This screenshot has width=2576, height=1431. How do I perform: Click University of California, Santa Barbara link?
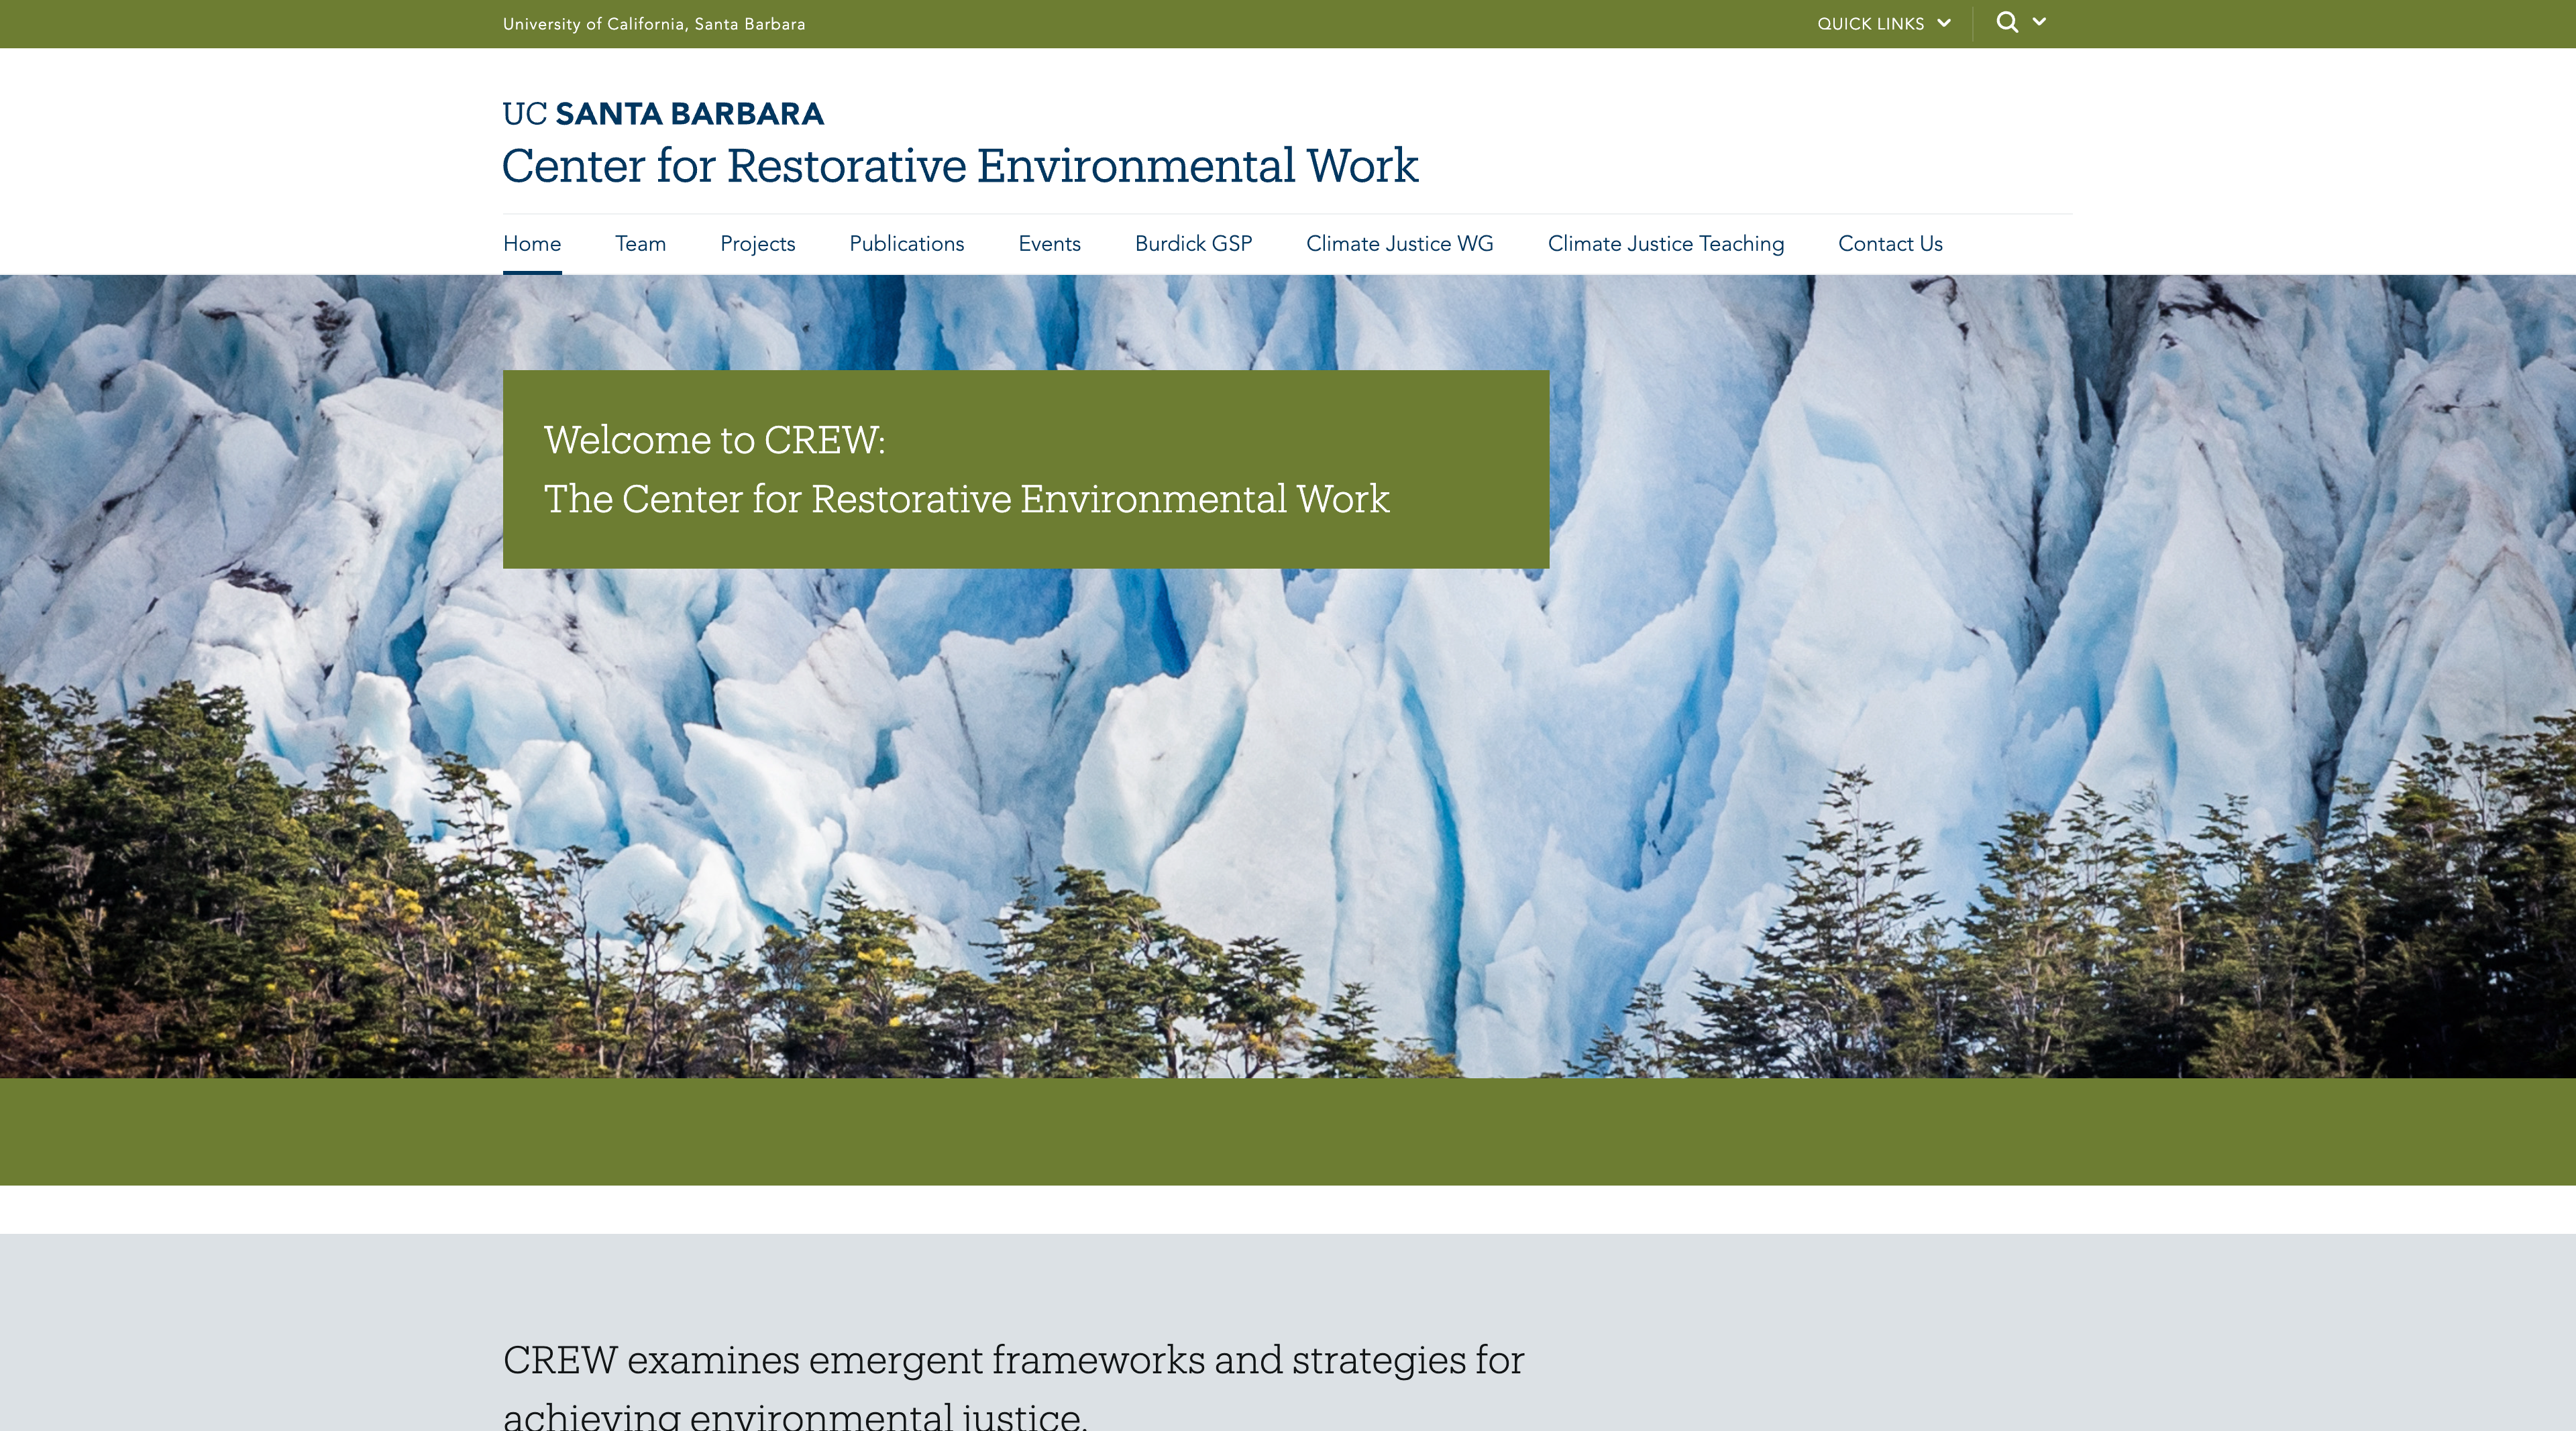point(654,22)
